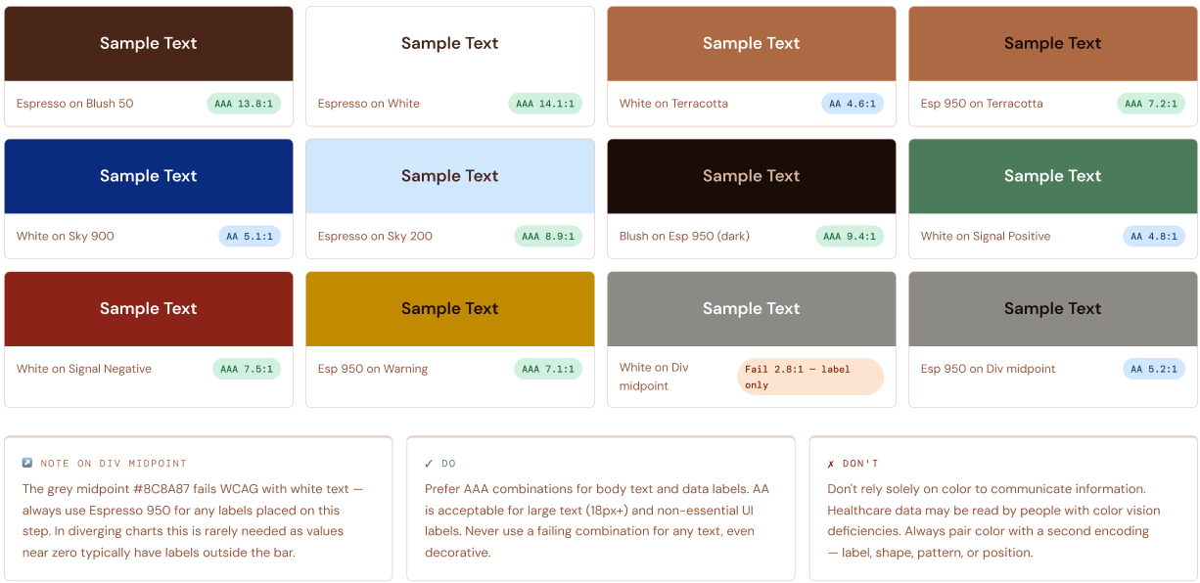Select the White on Signal Positive green swatch
Viewport: 1200px width, 583px height.
click(1053, 176)
